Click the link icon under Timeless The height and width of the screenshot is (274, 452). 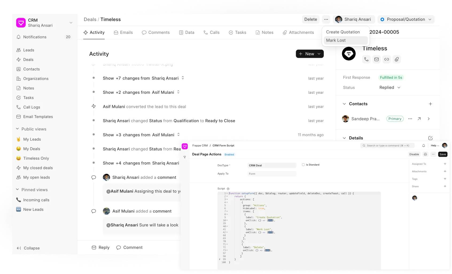click(387, 59)
